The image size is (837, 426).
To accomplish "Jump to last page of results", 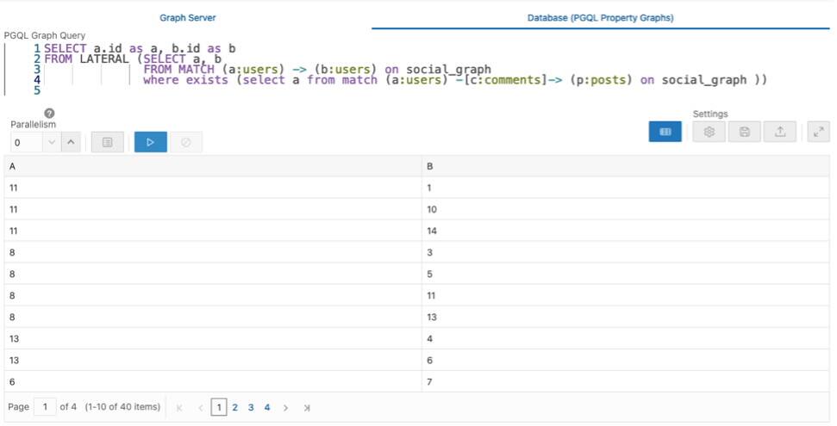I will click(307, 407).
